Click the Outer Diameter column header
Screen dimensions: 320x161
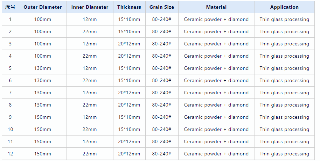click(43, 7)
